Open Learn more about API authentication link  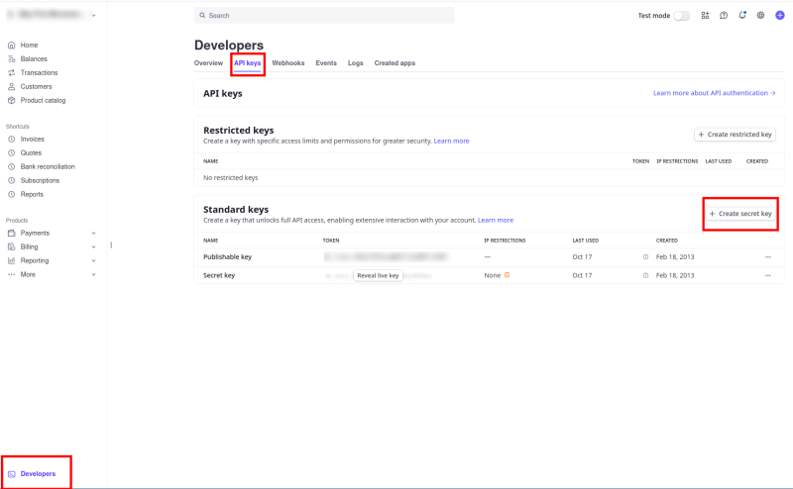tap(714, 93)
